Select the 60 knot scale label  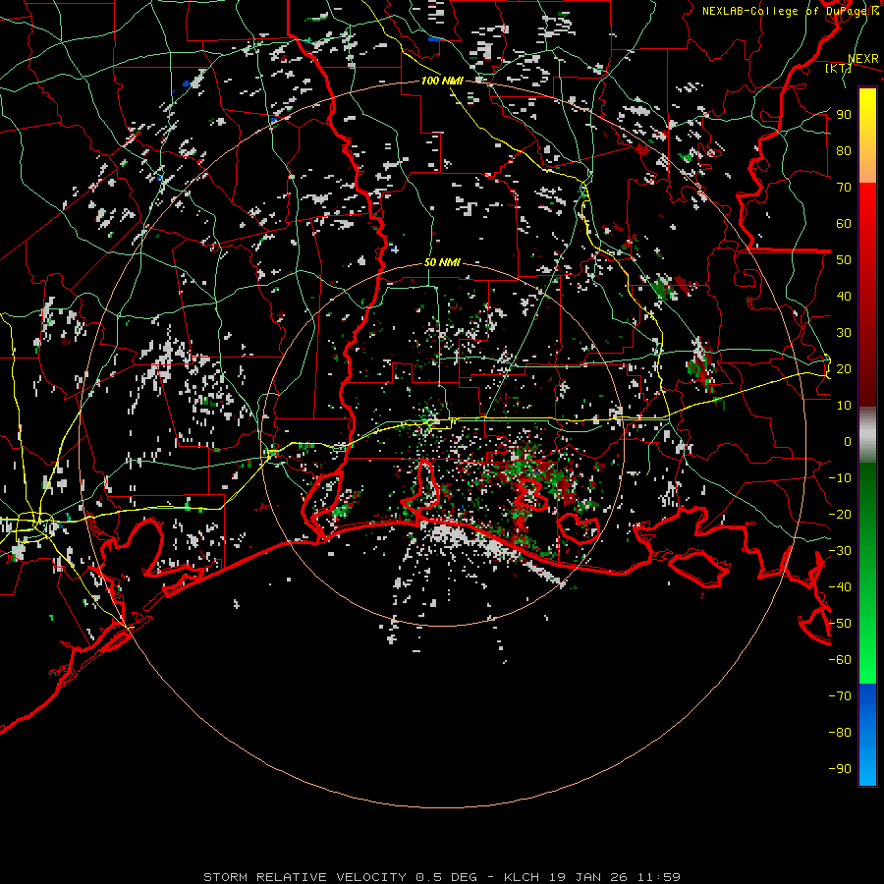[844, 223]
